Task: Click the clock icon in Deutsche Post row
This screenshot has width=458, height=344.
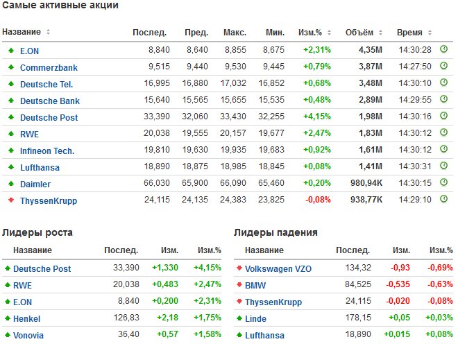Action: [x=443, y=117]
